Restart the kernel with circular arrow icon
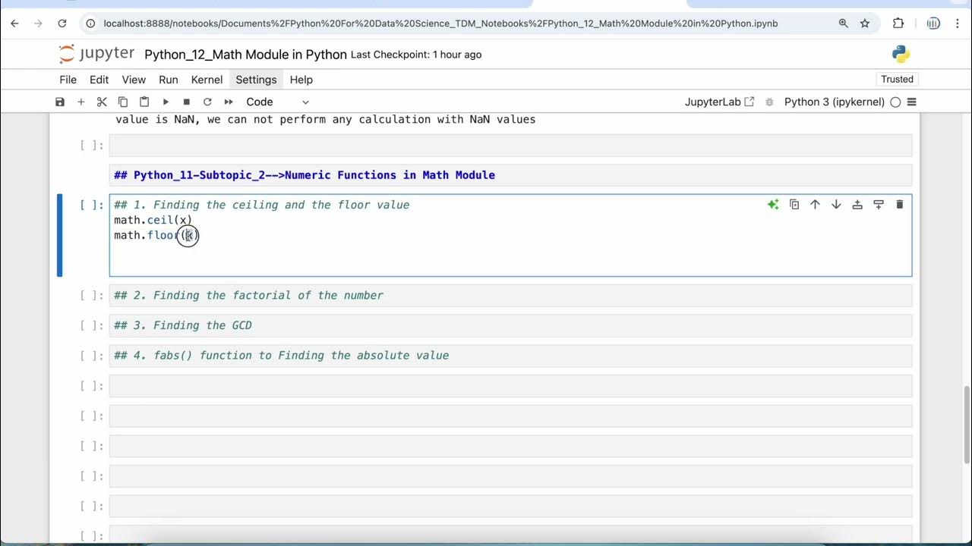The height and width of the screenshot is (546, 972). (x=207, y=102)
